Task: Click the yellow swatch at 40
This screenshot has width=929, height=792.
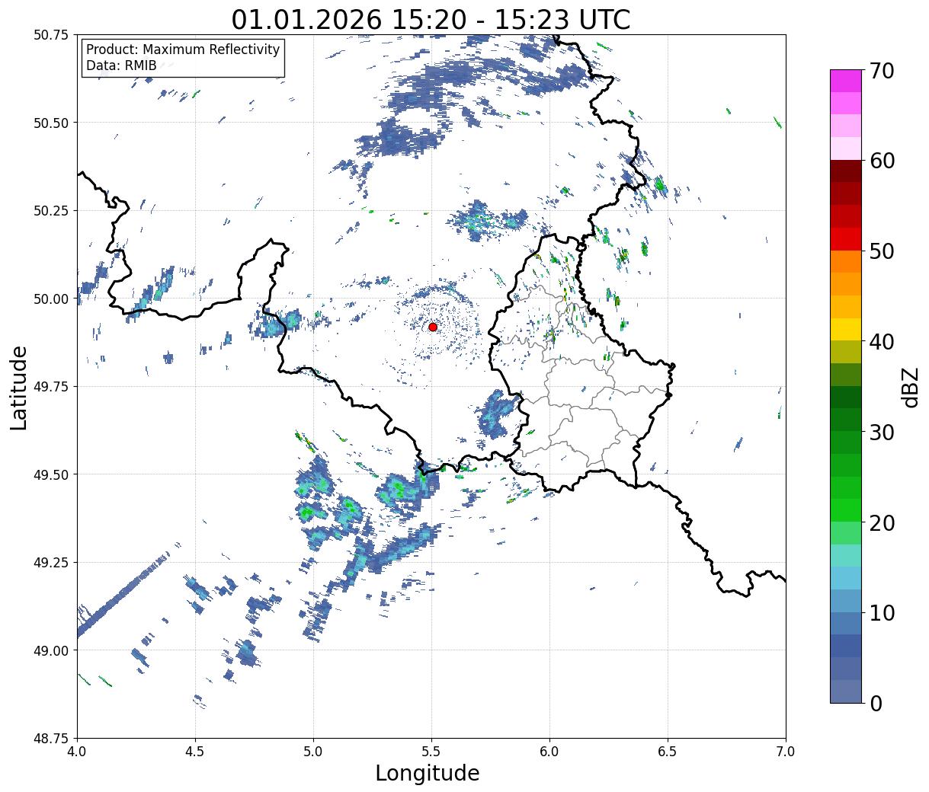Action: coord(846,329)
